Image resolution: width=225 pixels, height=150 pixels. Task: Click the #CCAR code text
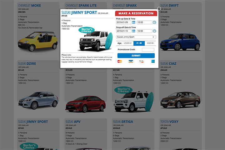164,12
